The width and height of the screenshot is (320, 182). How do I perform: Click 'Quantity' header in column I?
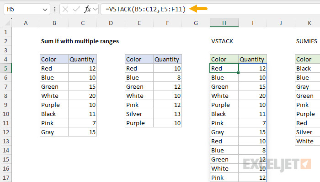(x=253, y=59)
